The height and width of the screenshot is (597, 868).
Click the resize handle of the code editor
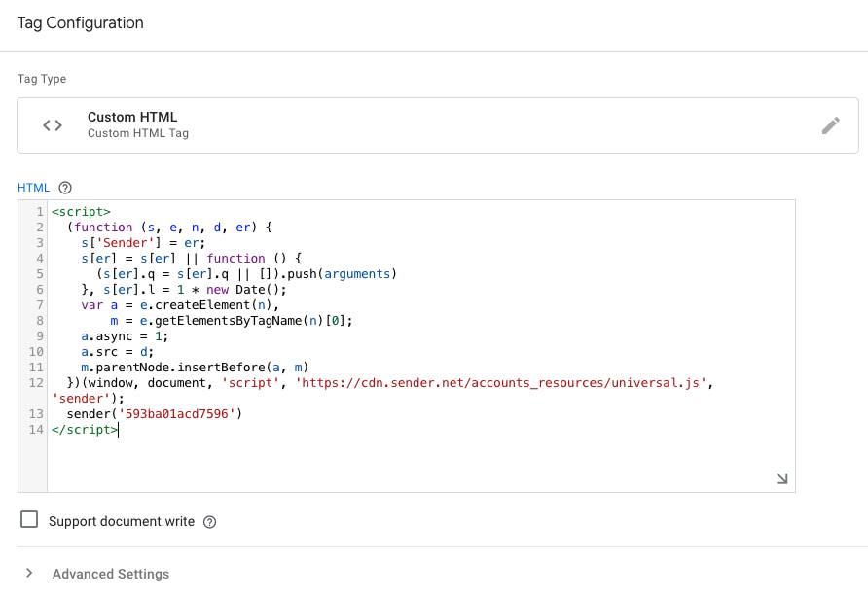tap(781, 478)
